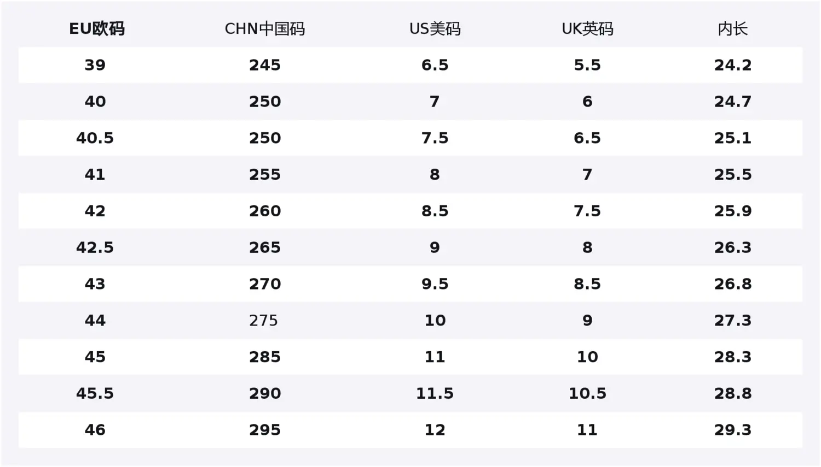The image size is (821, 467).
Task: Click the US美码 column header
Action: click(x=435, y=28)
